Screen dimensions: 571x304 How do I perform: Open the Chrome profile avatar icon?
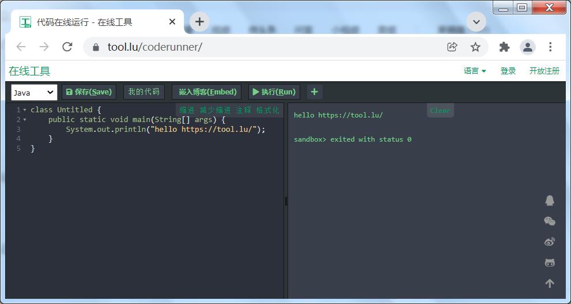528,47
